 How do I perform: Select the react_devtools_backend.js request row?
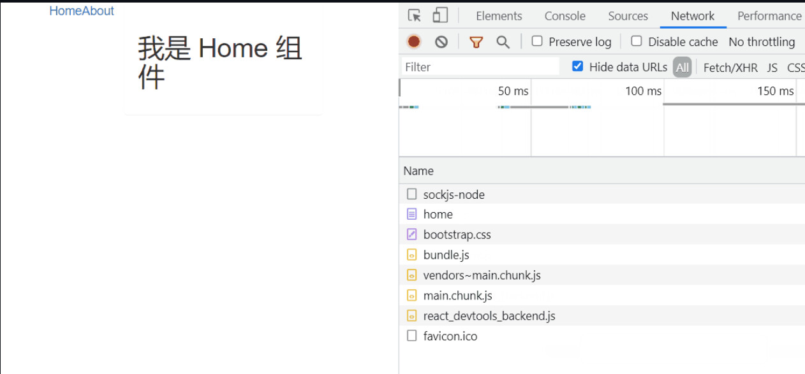pos(602,315)
